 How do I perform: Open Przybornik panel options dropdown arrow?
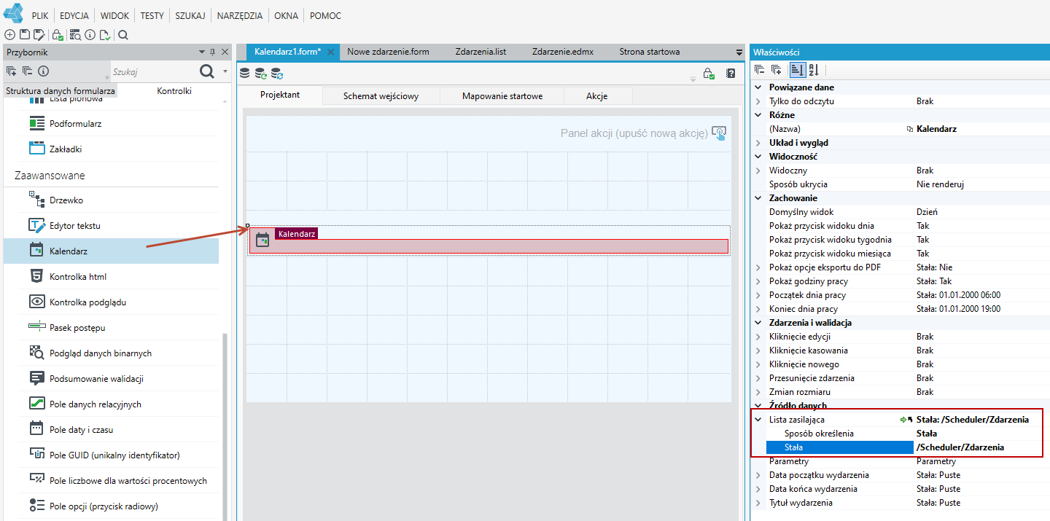tap(201, 52)
